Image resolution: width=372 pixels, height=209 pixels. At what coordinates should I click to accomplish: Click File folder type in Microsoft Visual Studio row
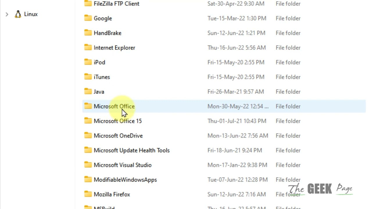click(288, 165)
